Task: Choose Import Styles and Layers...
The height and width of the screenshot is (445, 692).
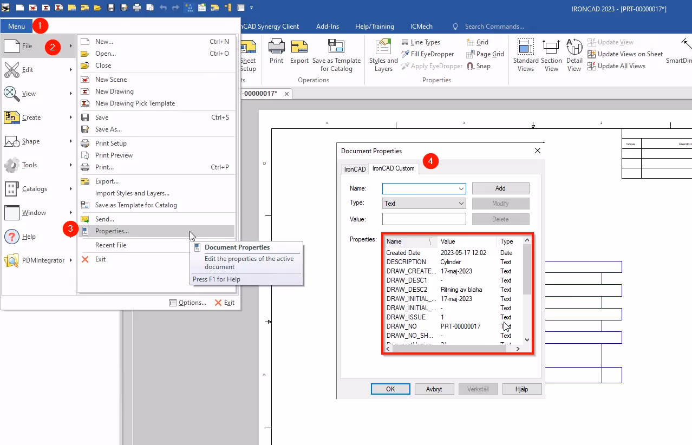Action: click(156, 193)
